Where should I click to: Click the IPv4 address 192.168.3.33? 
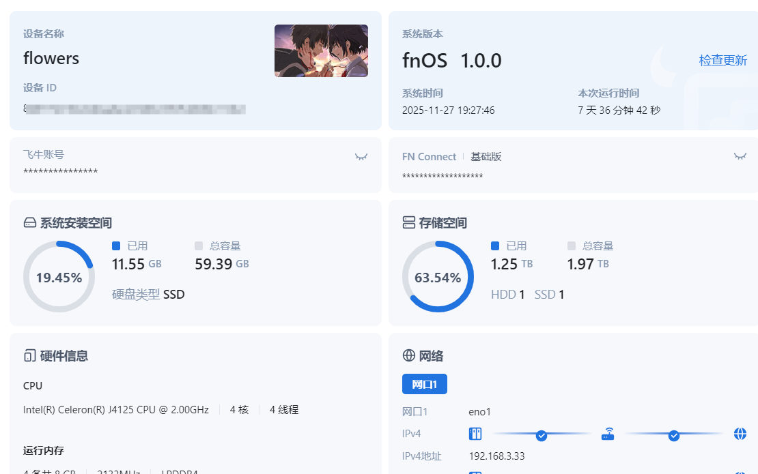[x=496, y=456]
